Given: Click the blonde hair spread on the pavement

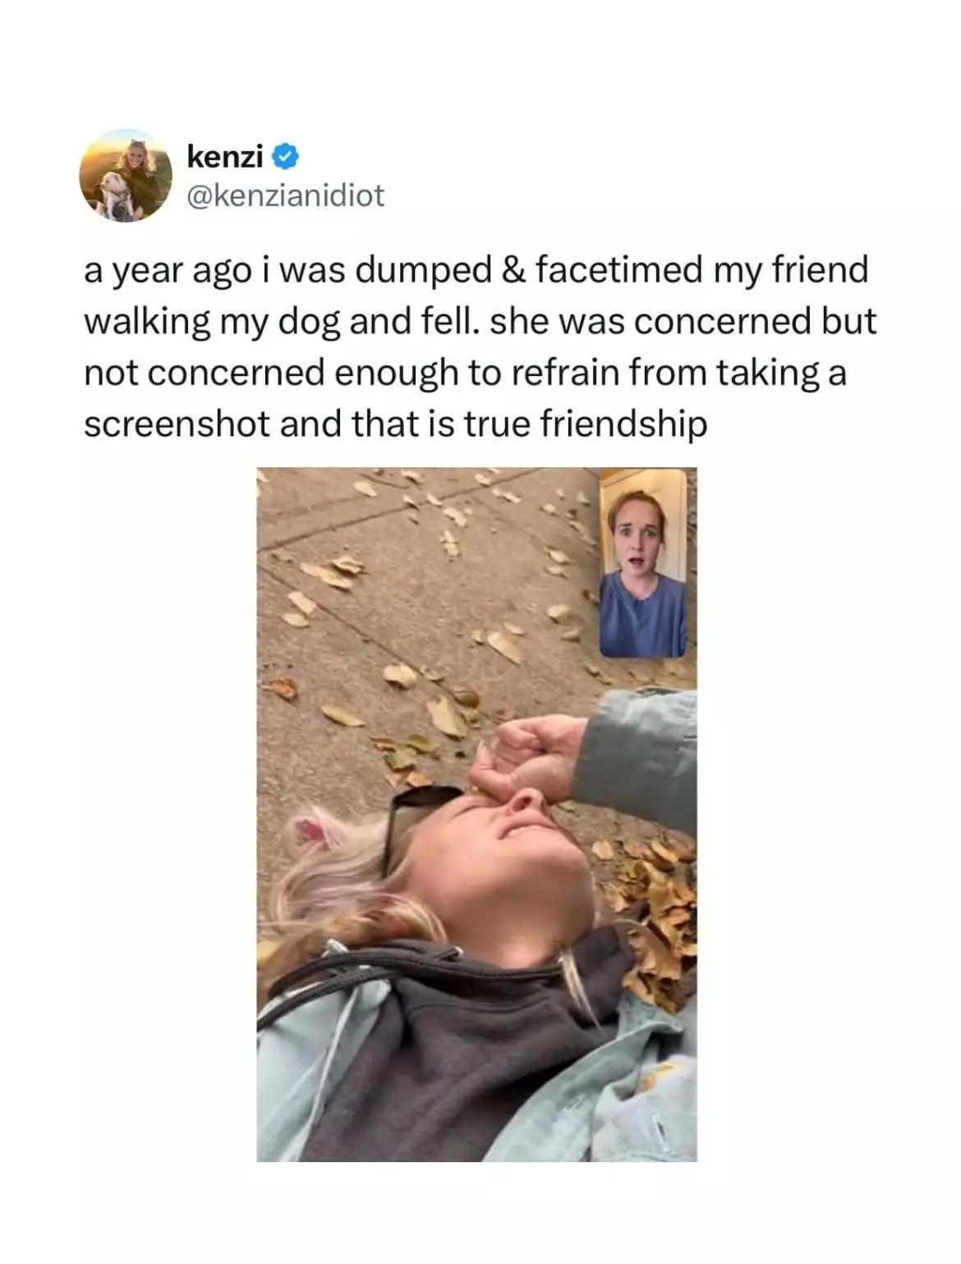Looking at the screenshot, I should coord(345,887).
